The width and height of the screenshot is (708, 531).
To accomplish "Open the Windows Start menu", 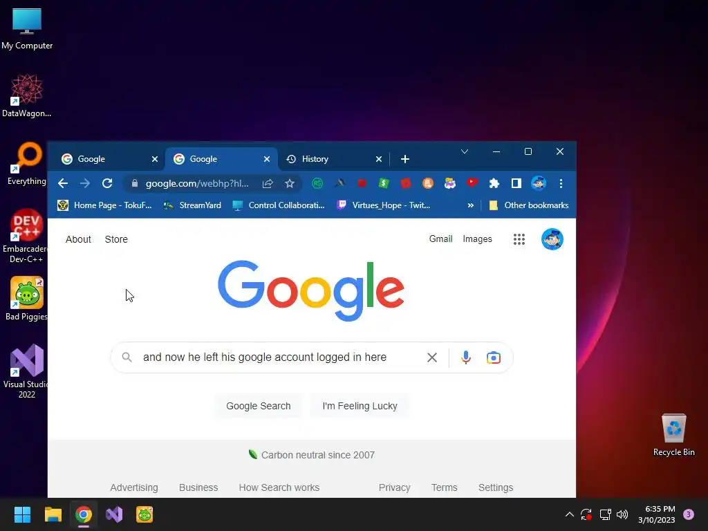I will (x=22, y=514).
